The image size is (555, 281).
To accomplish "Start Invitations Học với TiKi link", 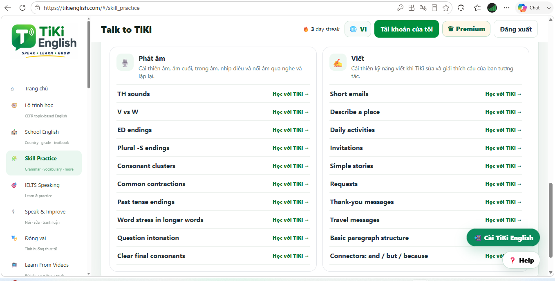I will [504, 148].
